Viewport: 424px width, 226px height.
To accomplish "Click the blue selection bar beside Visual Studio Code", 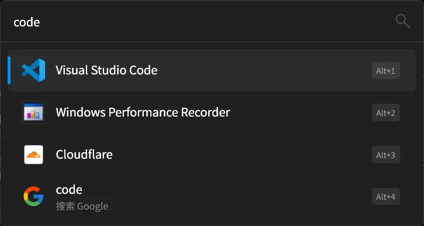I will pyautogui.click(x=9, y=70).
